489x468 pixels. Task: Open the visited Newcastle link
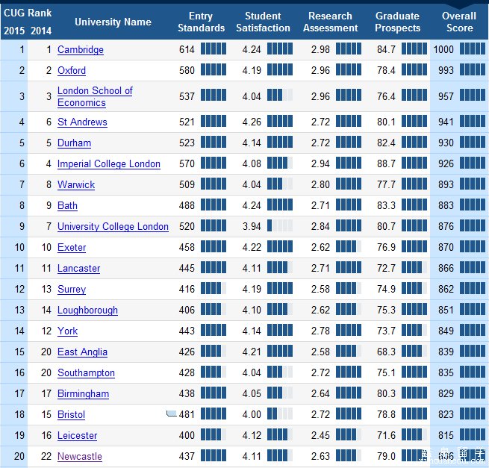(80, 457)
